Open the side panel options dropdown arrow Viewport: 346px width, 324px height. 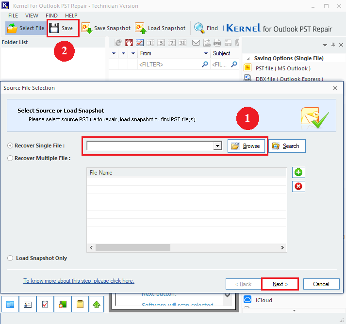tap(325, 45)
